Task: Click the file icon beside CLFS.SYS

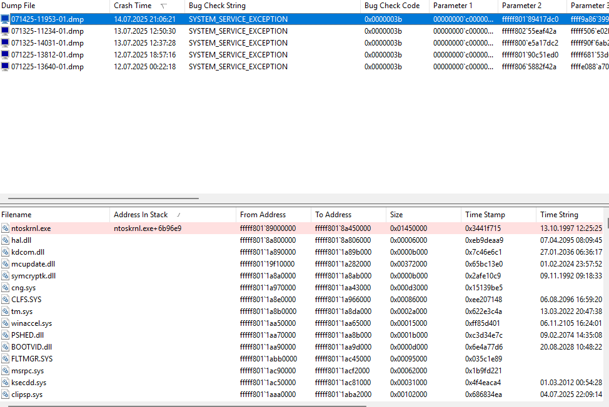Action: tap(5, 300)
